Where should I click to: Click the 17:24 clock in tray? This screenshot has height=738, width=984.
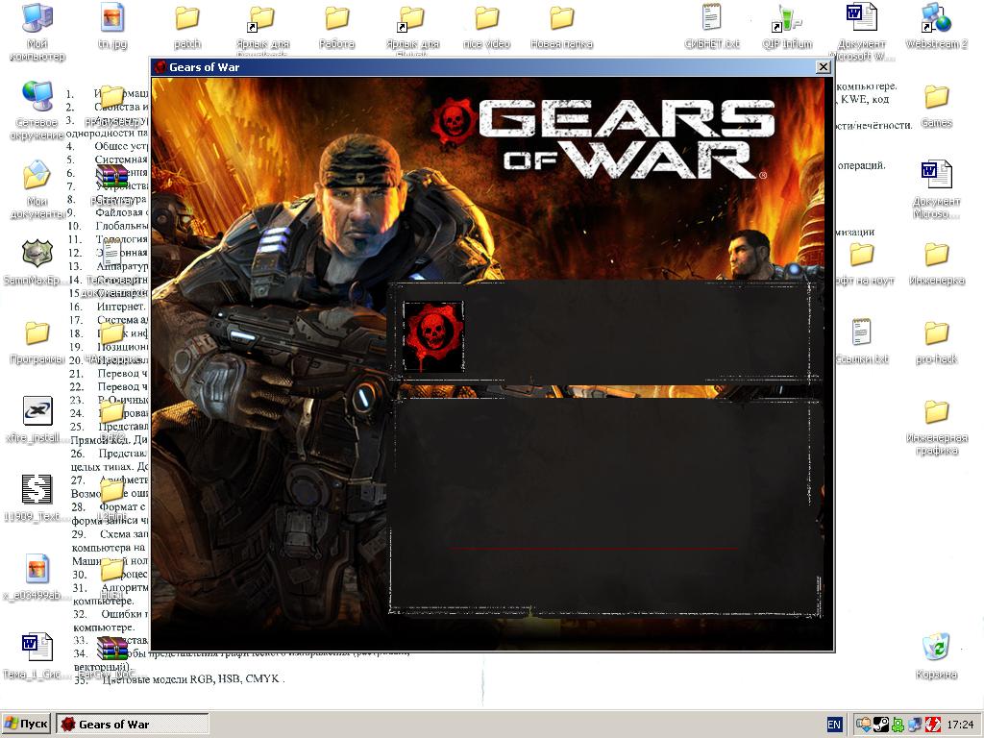coord(961,725)
